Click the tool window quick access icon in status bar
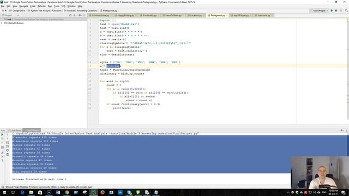The image size is (349, 196). [2, 187]
